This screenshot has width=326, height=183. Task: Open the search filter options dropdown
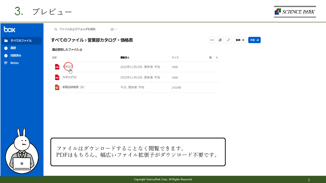(x=113, y=29)
